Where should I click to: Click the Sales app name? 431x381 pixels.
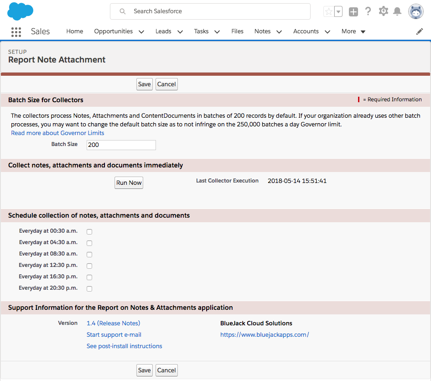click(40, 31)
